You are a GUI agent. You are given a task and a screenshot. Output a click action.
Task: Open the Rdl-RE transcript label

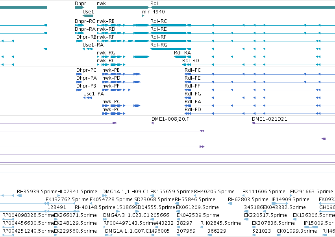point(158,29)
